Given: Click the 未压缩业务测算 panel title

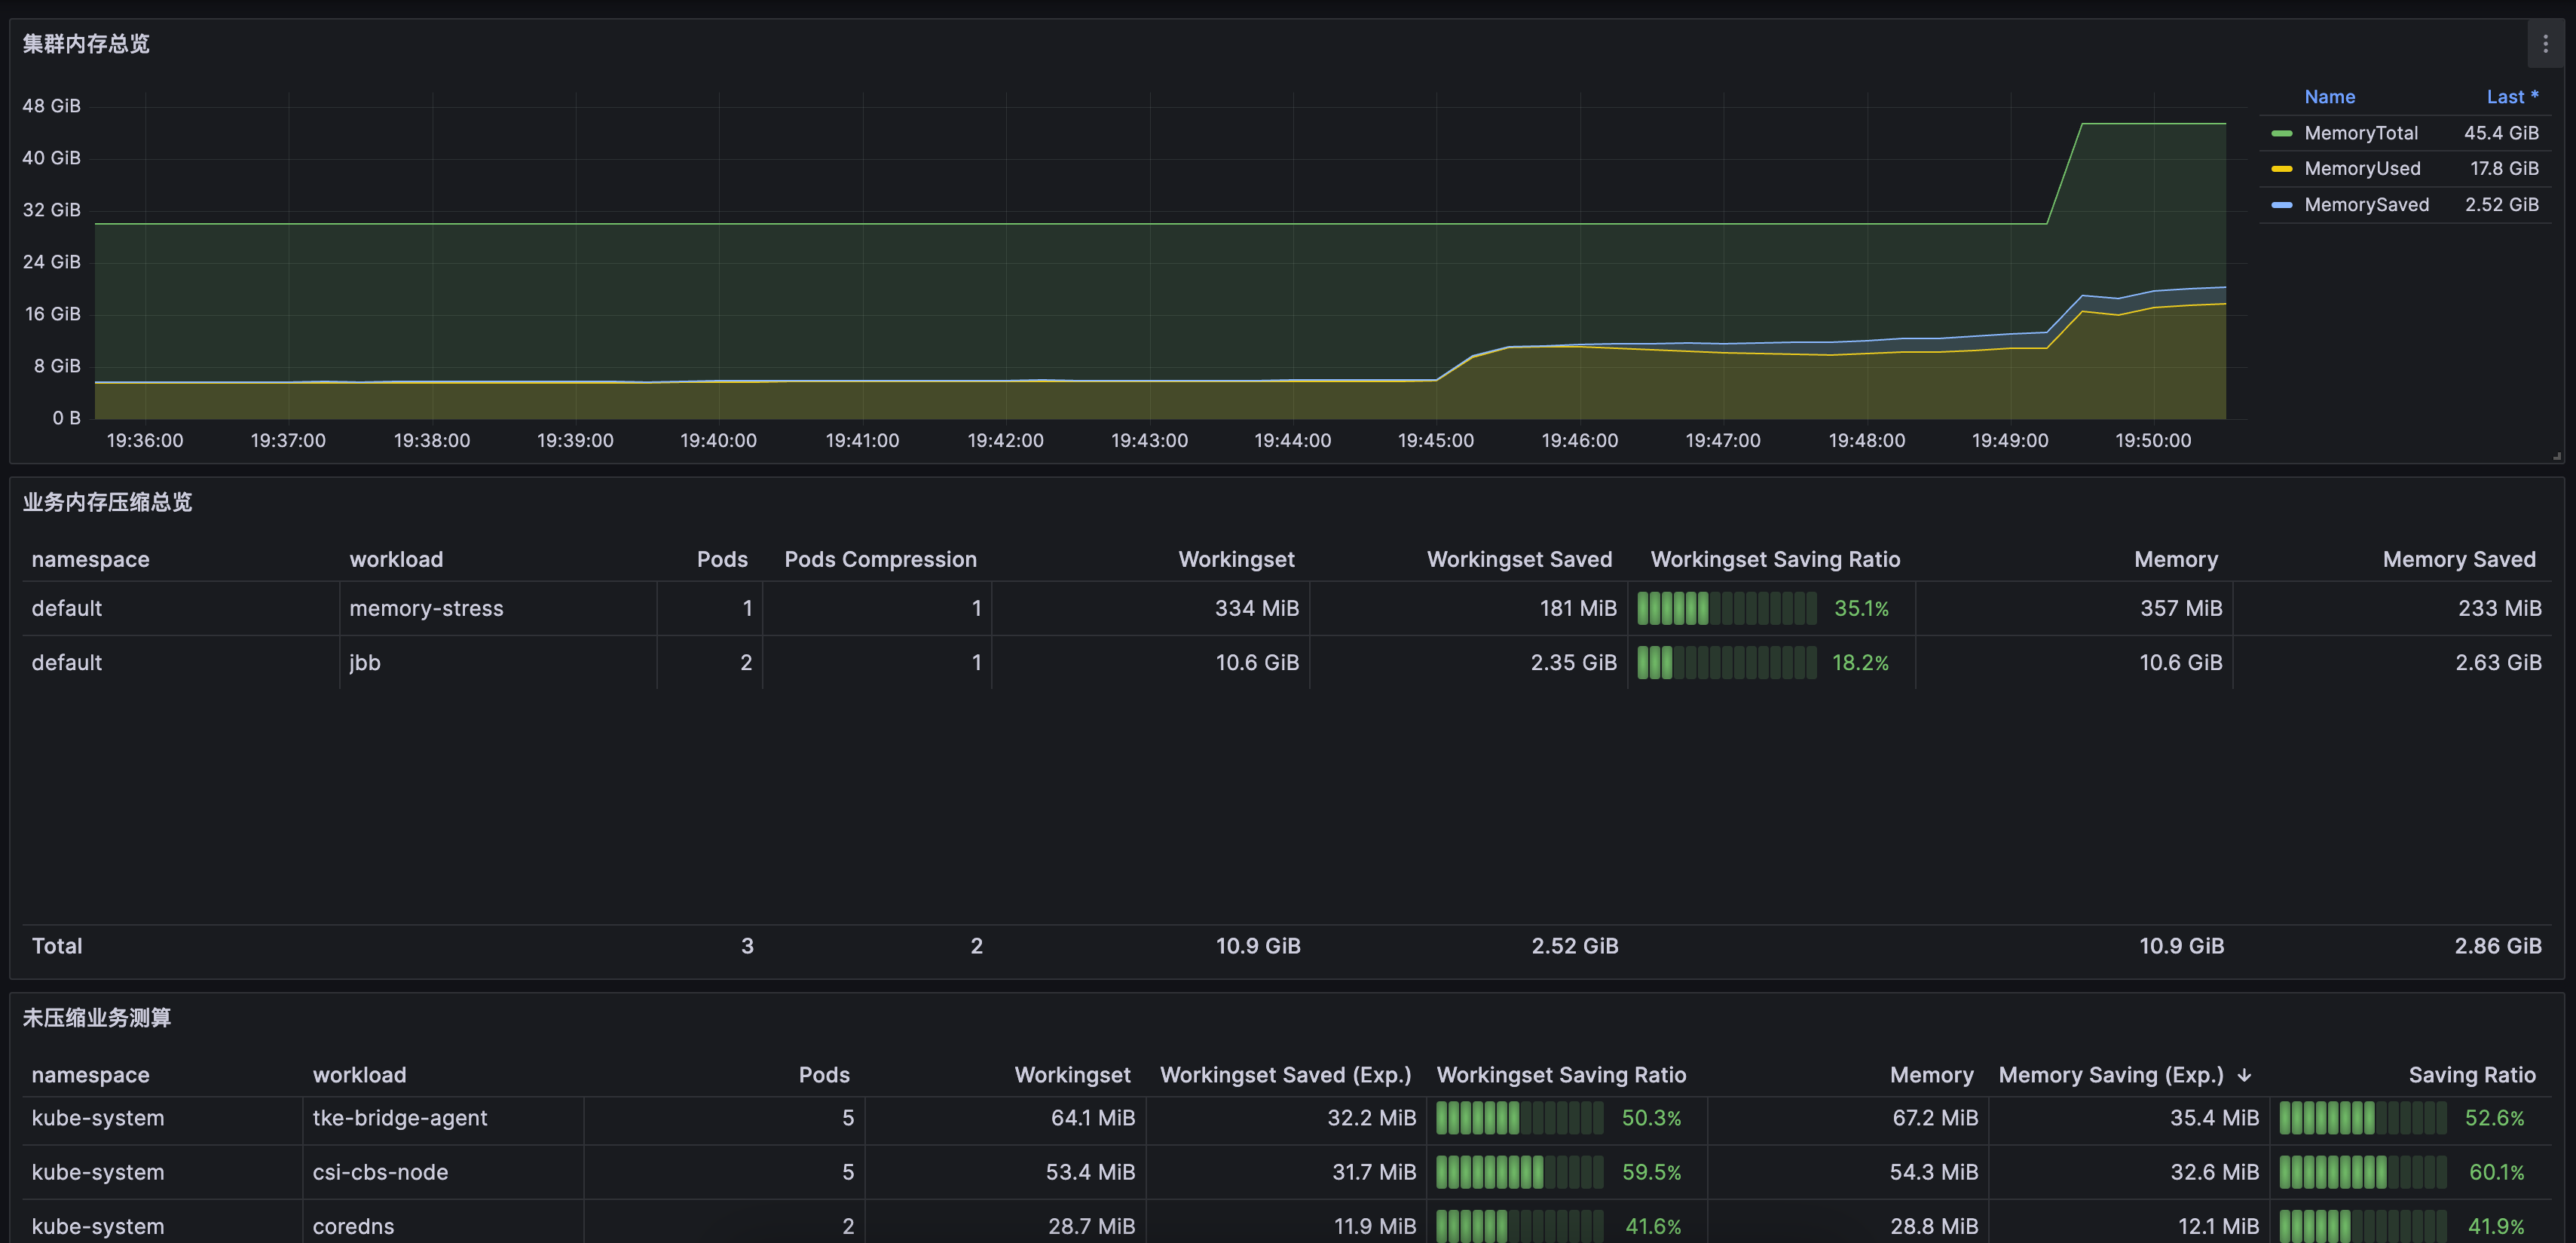Looking at the screenshot, I should [97, 1018].
